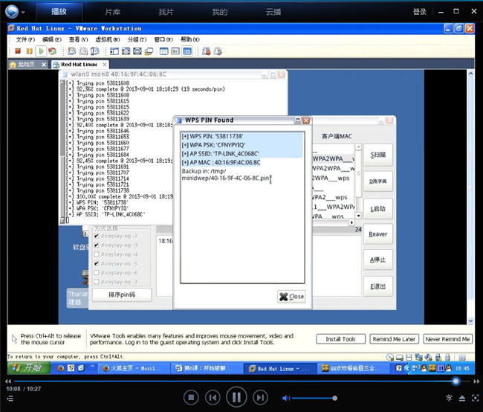Click the VMware full screen icon
The image size is (483, 412).
click(x=126, y=51)
